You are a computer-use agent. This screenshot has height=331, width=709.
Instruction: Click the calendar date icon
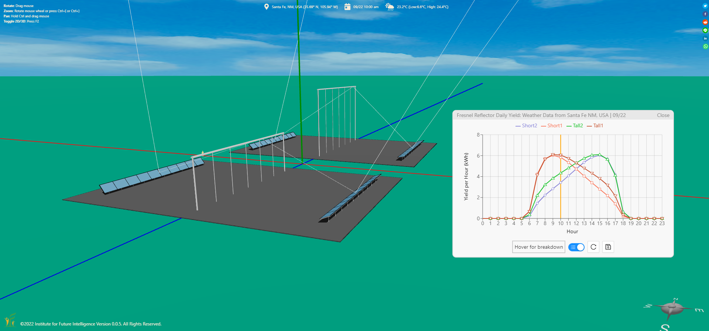pyautogui.click(x=347, y=7)
